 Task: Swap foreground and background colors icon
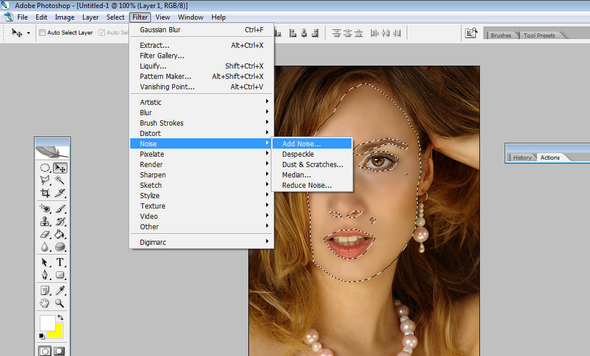pyautogui.click(x=60, y=317)
